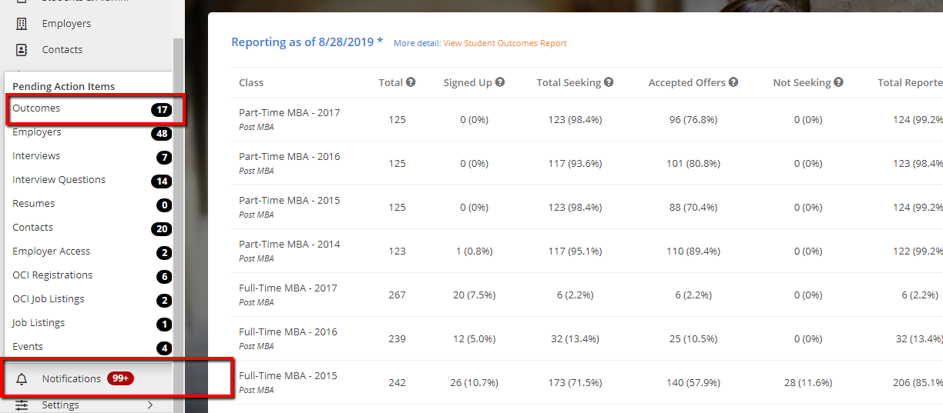Click help icon beside Accepted Offers header
The width and height of the screenshot is (943, 413).
coord(733,82)
